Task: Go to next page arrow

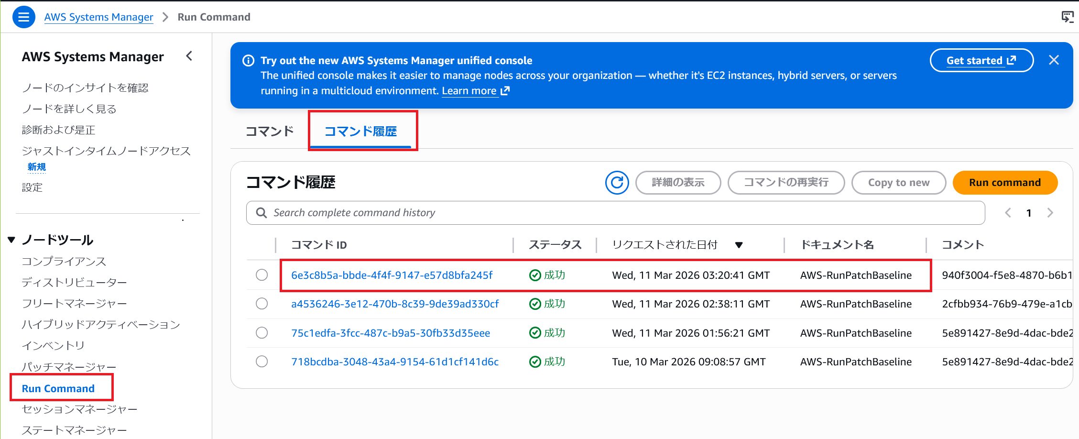Action: [1050, 213]
